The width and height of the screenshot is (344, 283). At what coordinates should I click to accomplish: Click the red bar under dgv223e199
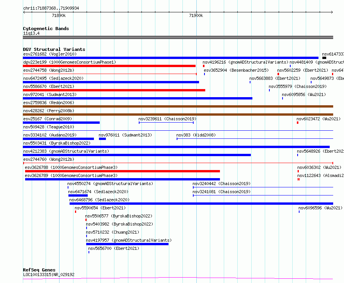tap(109, 66)
